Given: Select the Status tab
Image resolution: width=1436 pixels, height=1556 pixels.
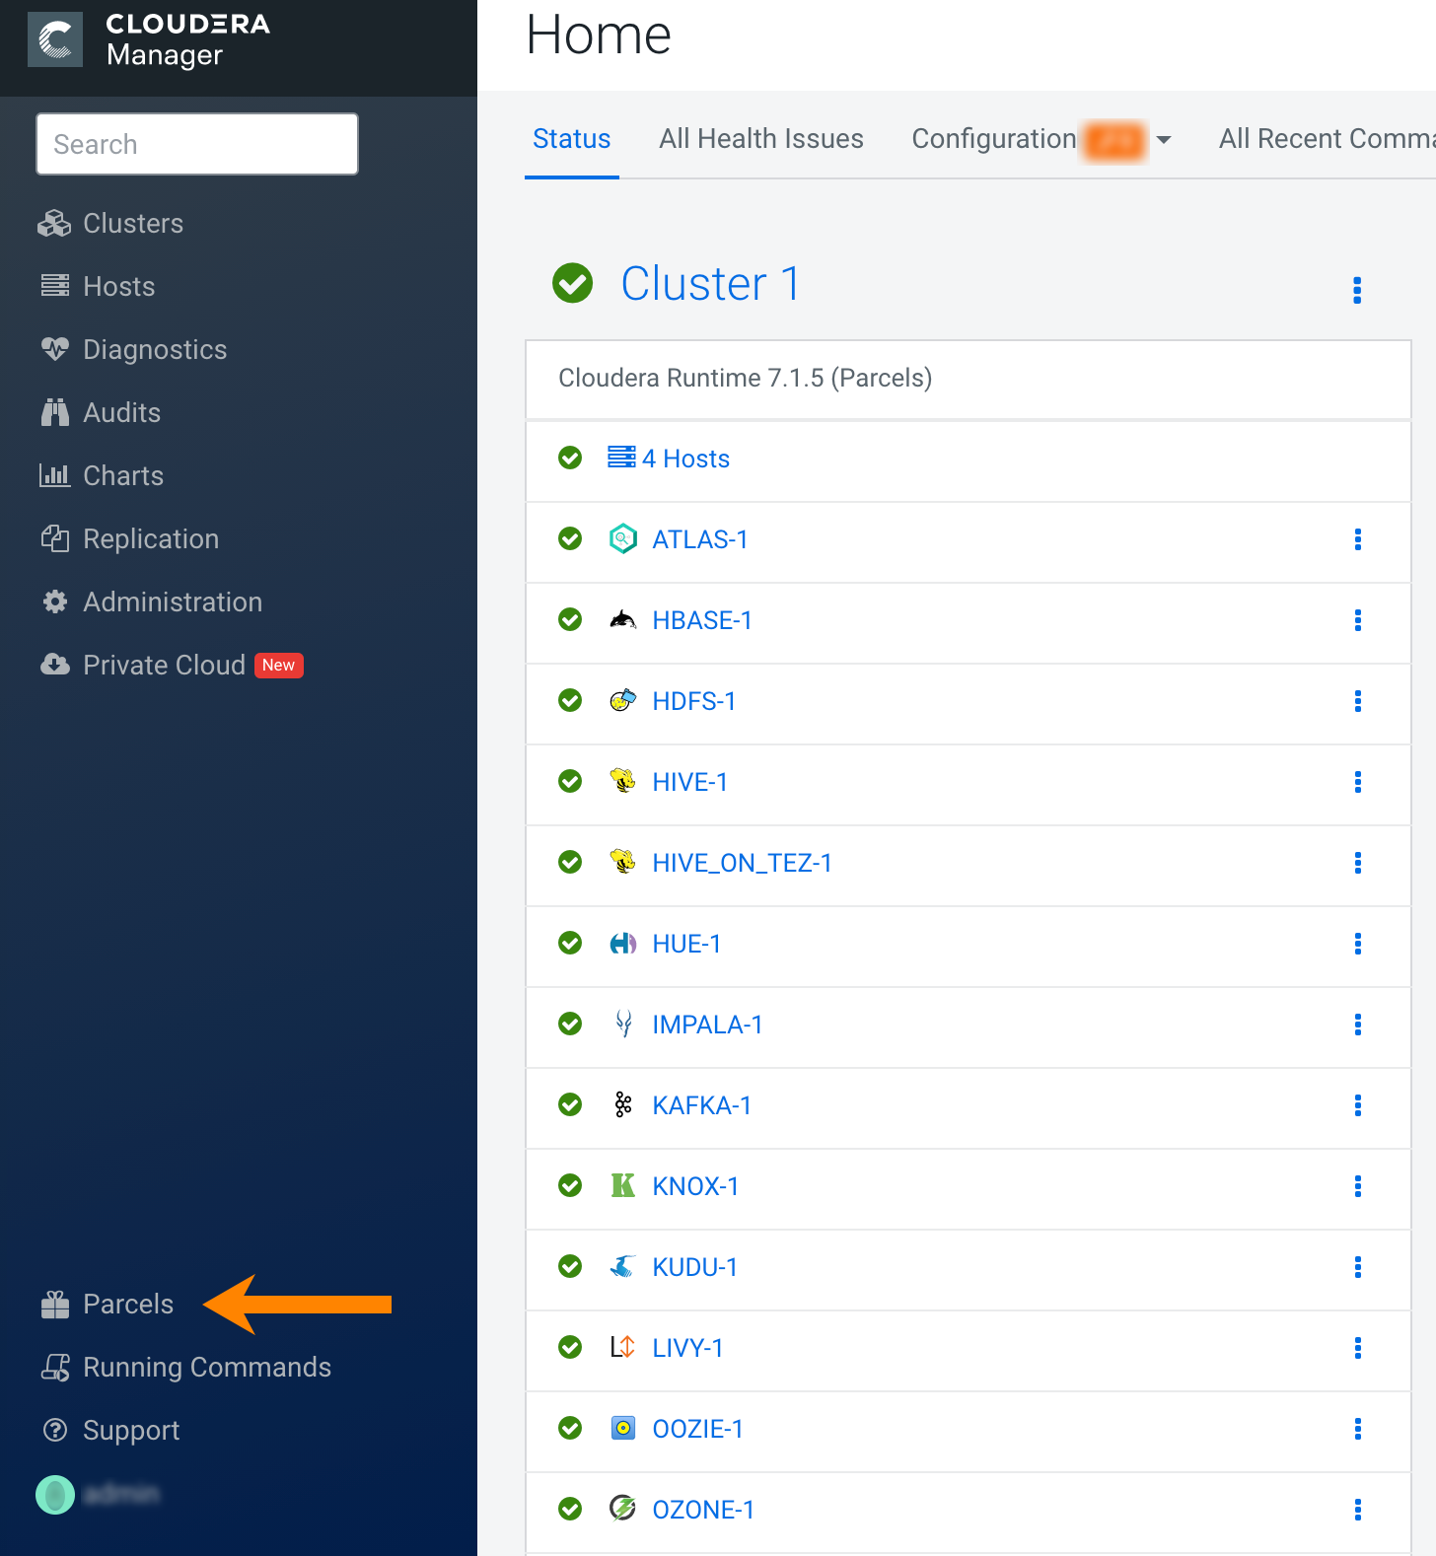Looking at the screenshot, I should tap(572, 139).
